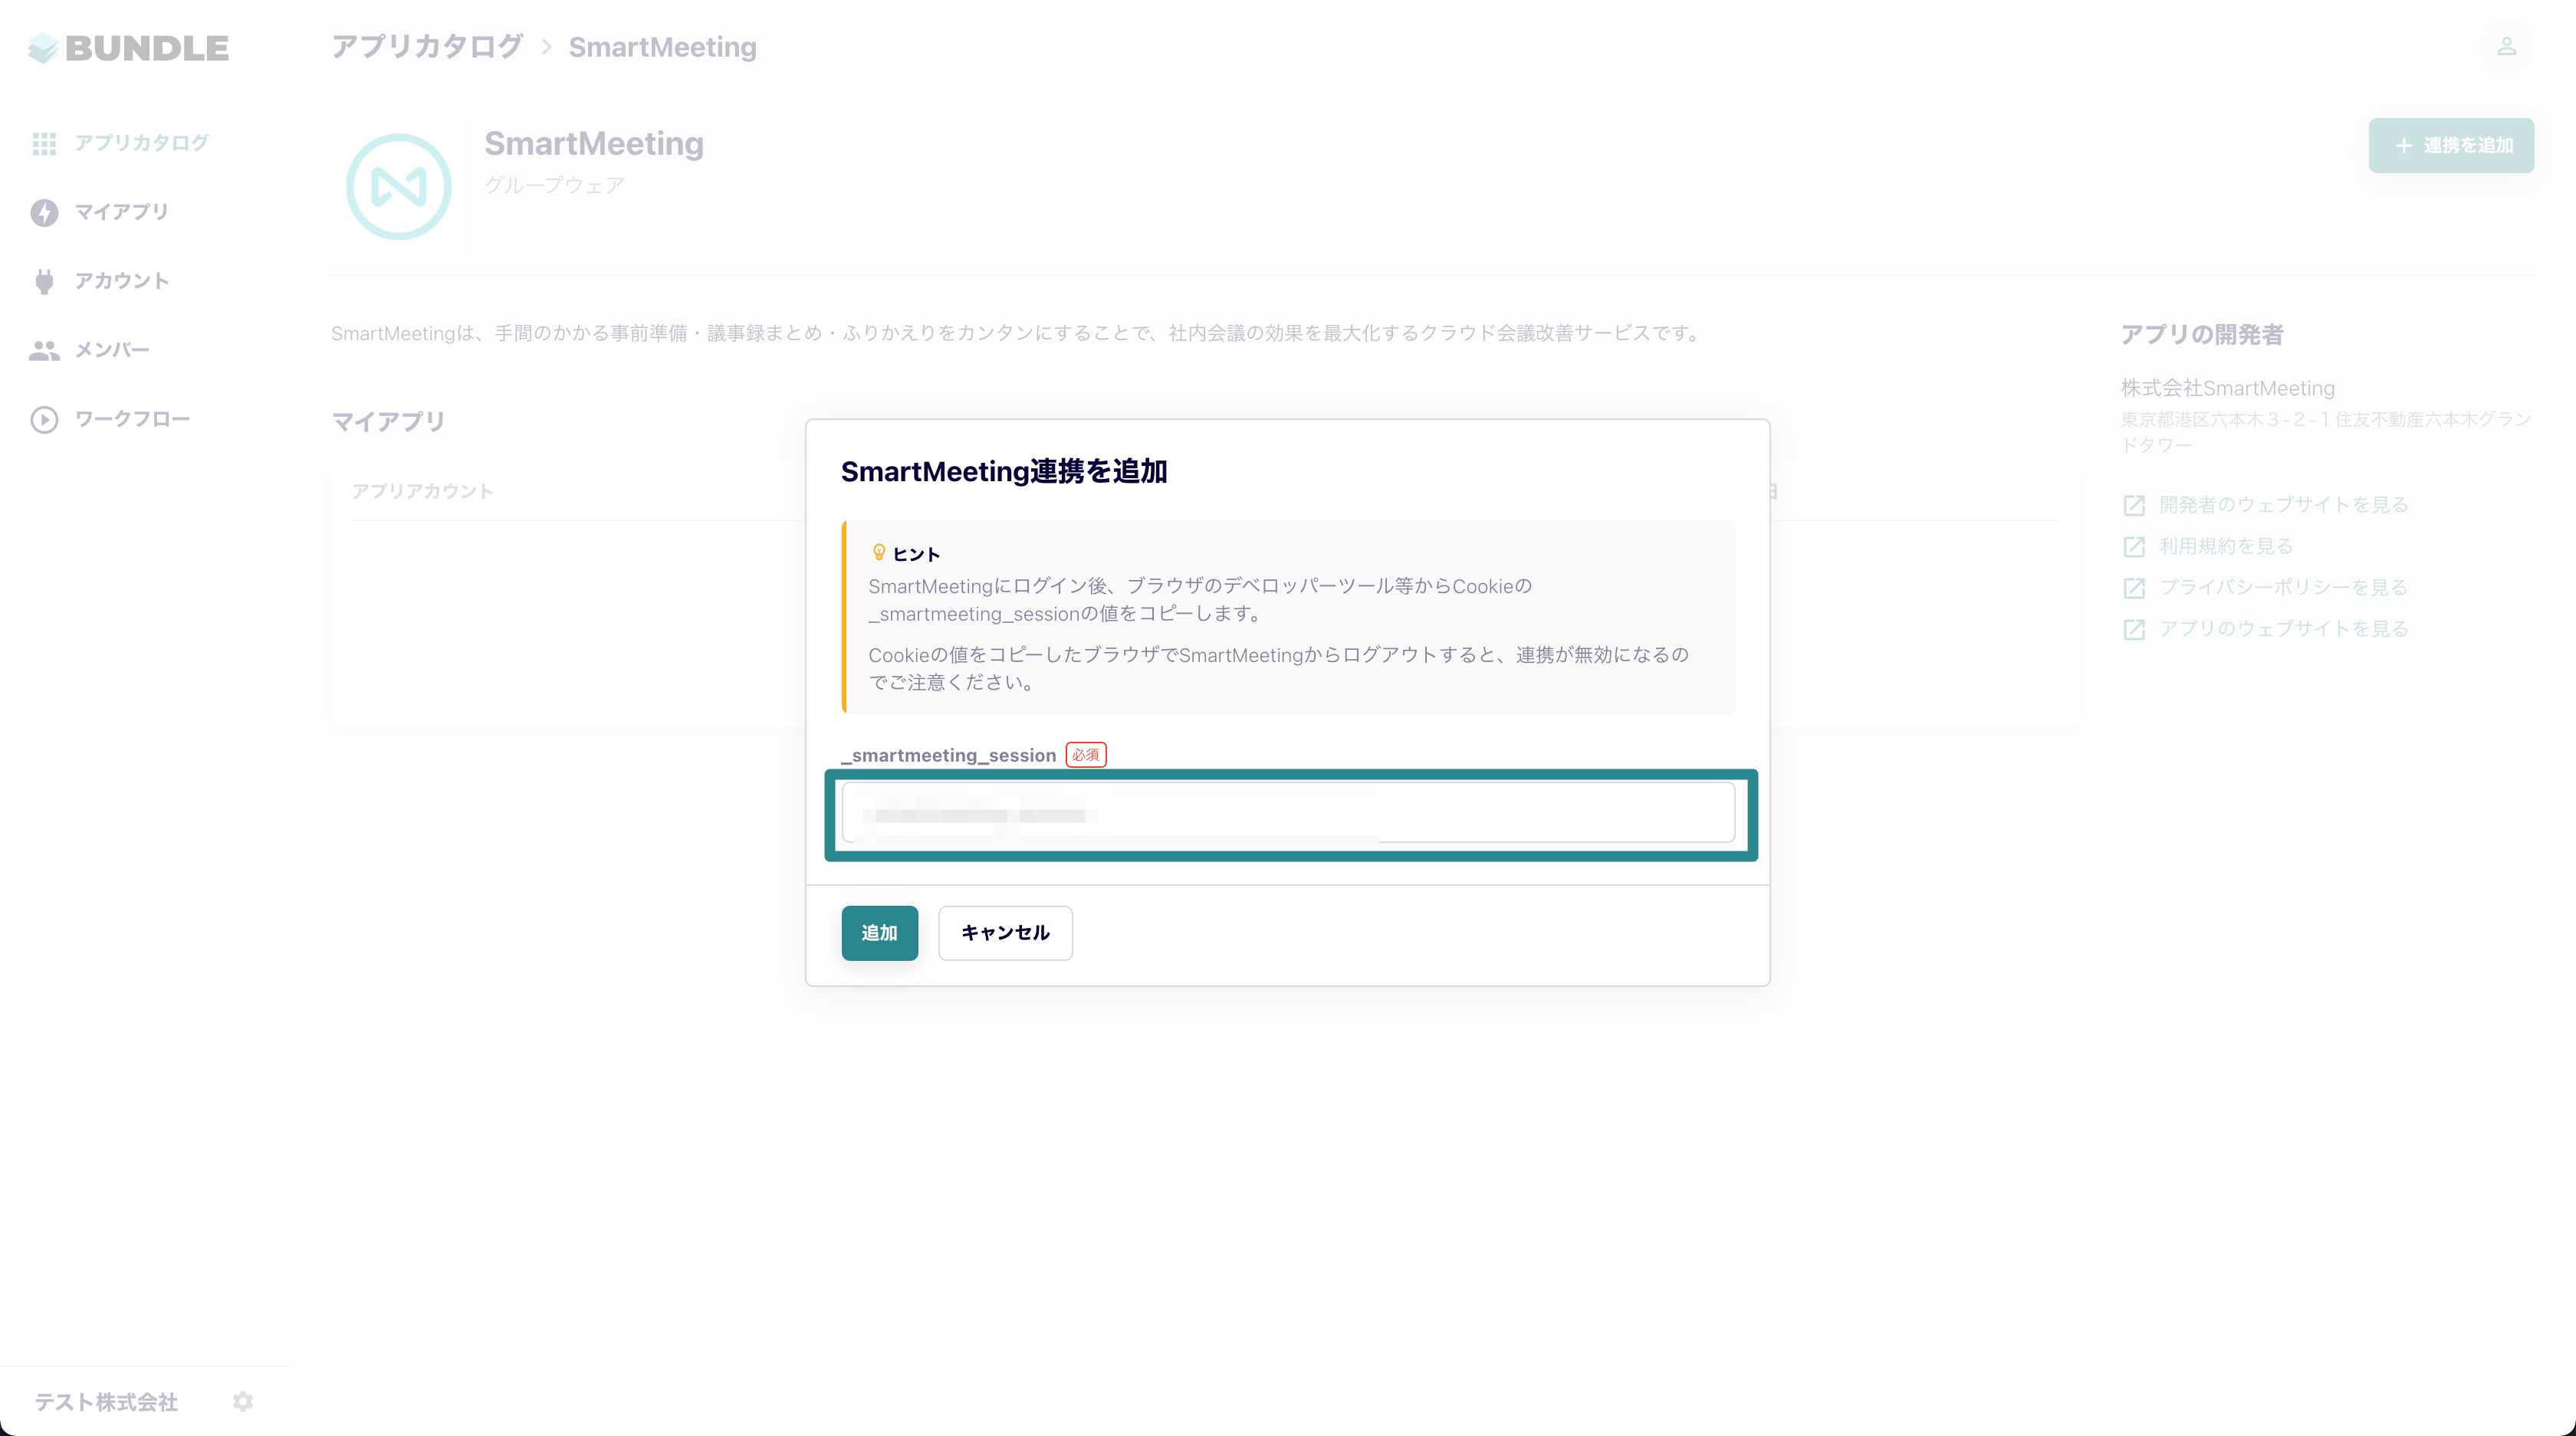Open the user profile icon top right
Viewport: 2576px width, 1436px height.
pos(2506,47)
